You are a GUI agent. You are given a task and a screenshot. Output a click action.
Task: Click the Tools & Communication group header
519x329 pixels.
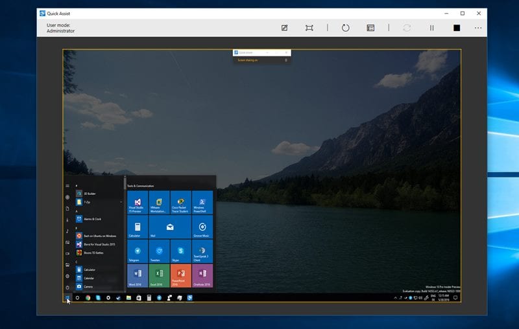pos(141,186)
